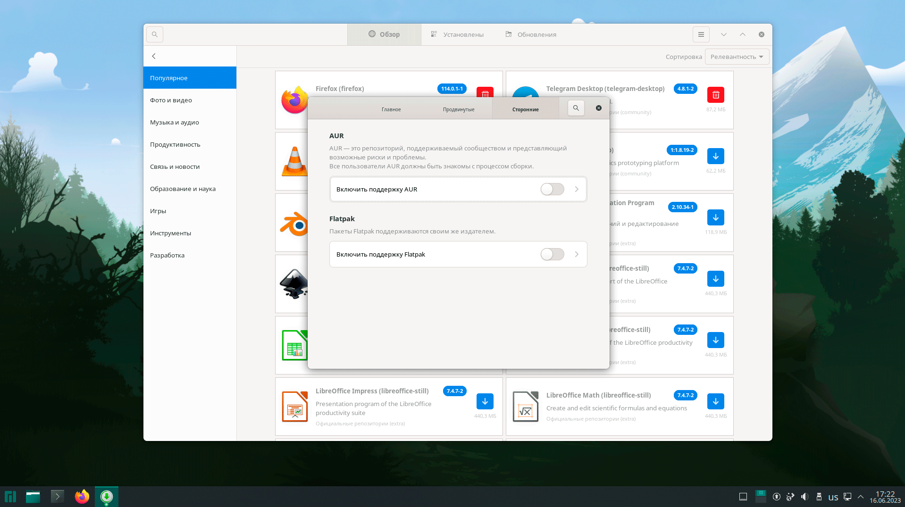905x507 pixels.
Task: Select Инструменты category
Action: [190, 233]
